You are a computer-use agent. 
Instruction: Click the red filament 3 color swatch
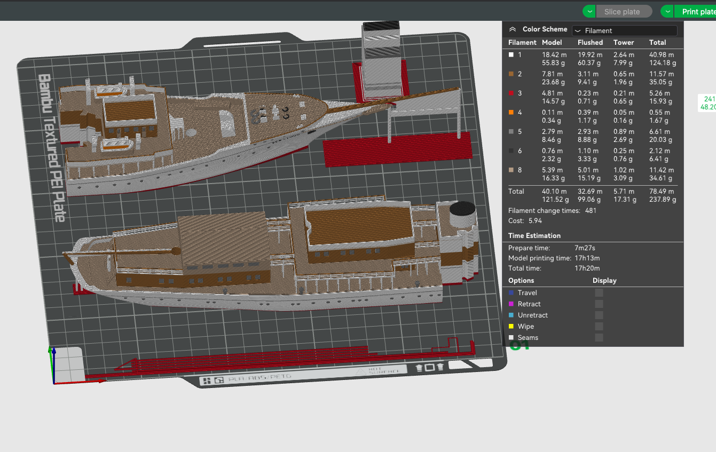click(511, 93)
